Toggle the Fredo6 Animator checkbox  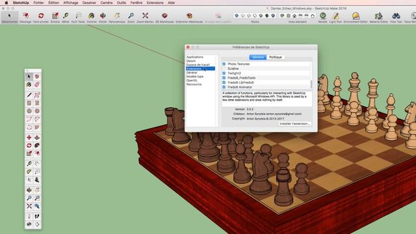click(x=224, y=87)
